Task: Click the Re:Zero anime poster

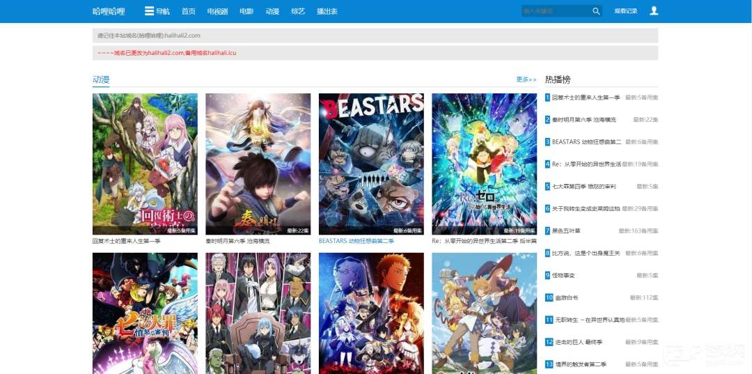Action: 484,164
